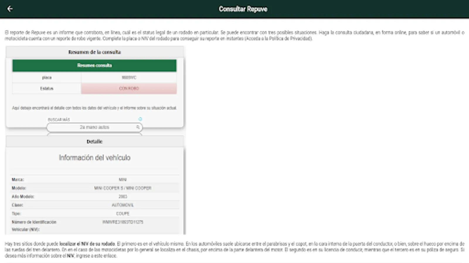Click the 'CON ROBO' status cell

pyautogui.click(x=129, y=88)
